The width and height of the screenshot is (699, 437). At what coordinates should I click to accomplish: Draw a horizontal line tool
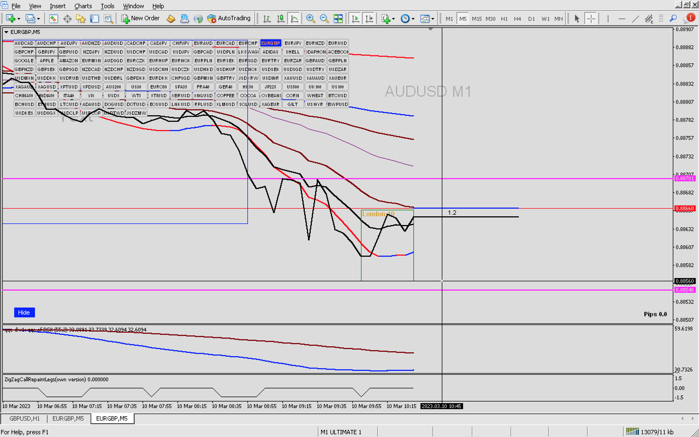pos(621,19)
